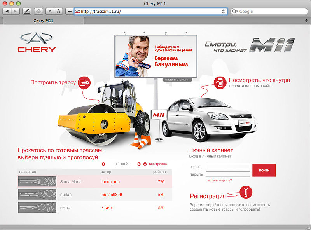Go to next tracks page arrow
Viewport: 311px width, 230px height.
pyautogui.click(x=139, y=164)
